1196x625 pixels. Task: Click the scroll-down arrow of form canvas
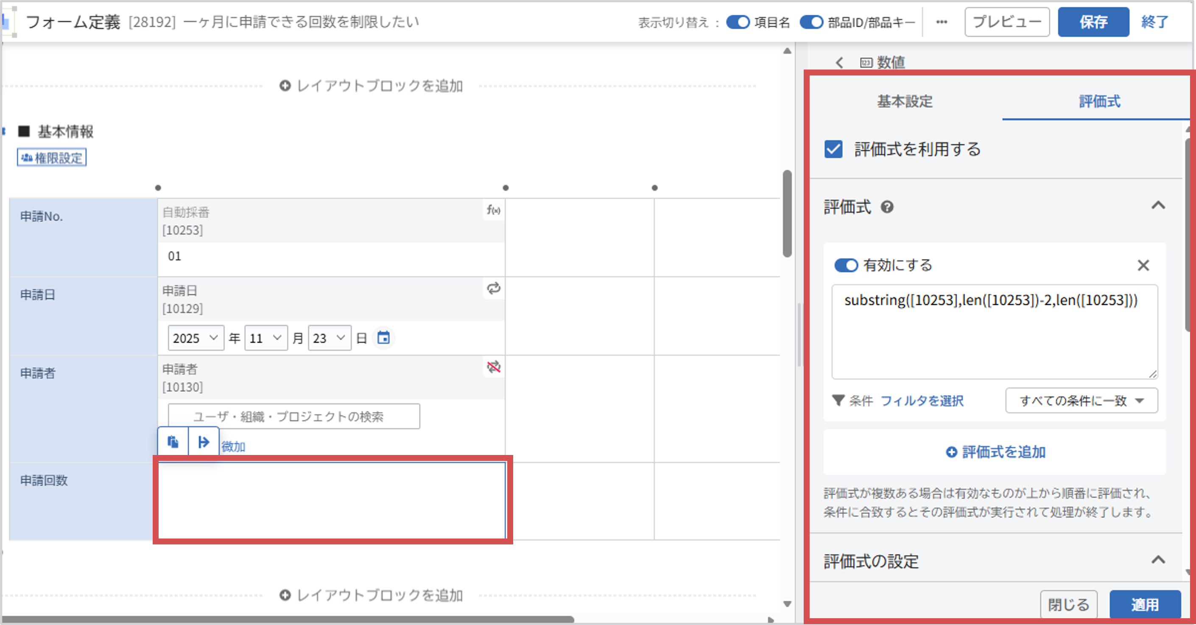[x=787, y=604]
